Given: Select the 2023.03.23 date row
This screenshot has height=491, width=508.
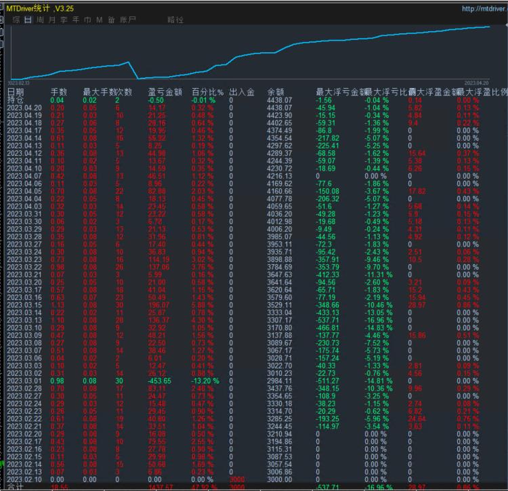Looking at the screenshot, I should (24, 259).
